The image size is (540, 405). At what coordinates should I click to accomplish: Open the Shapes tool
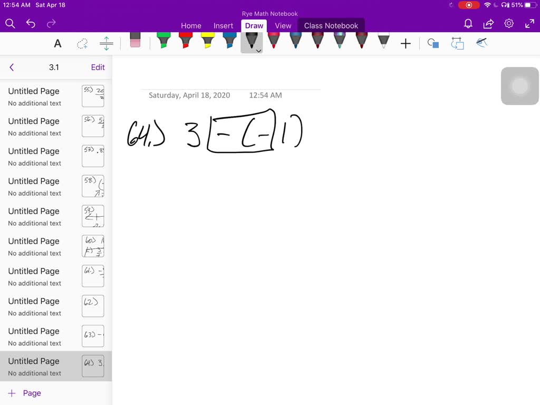[433, 44]
